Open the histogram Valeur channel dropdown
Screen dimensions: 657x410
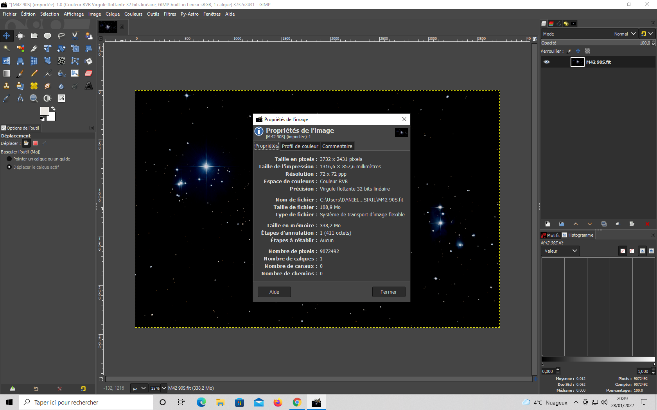pyautogui.click(x=560, y=251)
